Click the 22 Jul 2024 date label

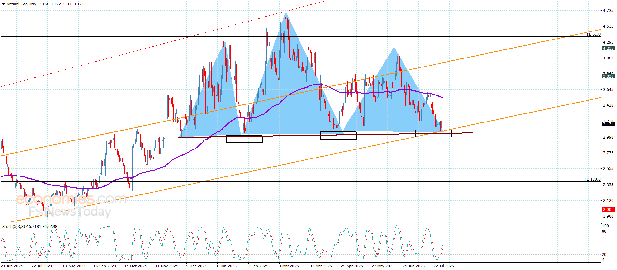coord(42,266)
